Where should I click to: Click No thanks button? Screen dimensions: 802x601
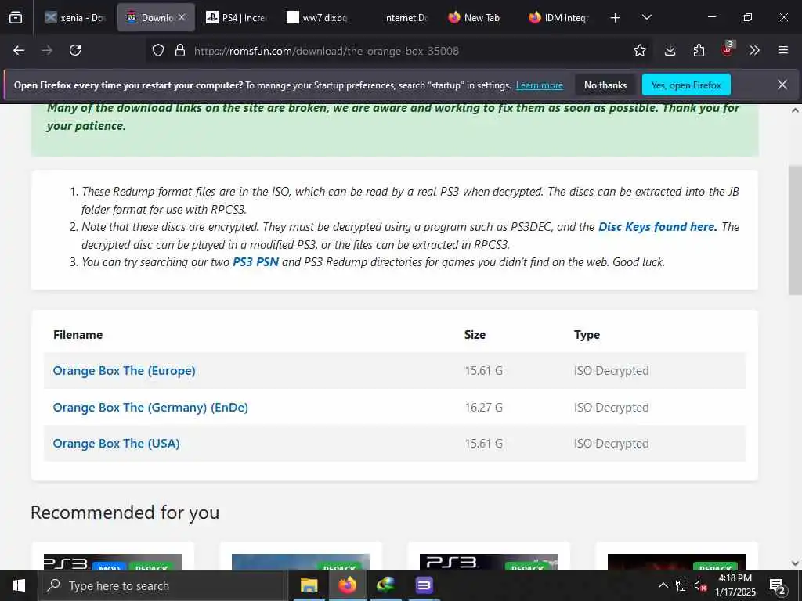(x=605, y=85)
